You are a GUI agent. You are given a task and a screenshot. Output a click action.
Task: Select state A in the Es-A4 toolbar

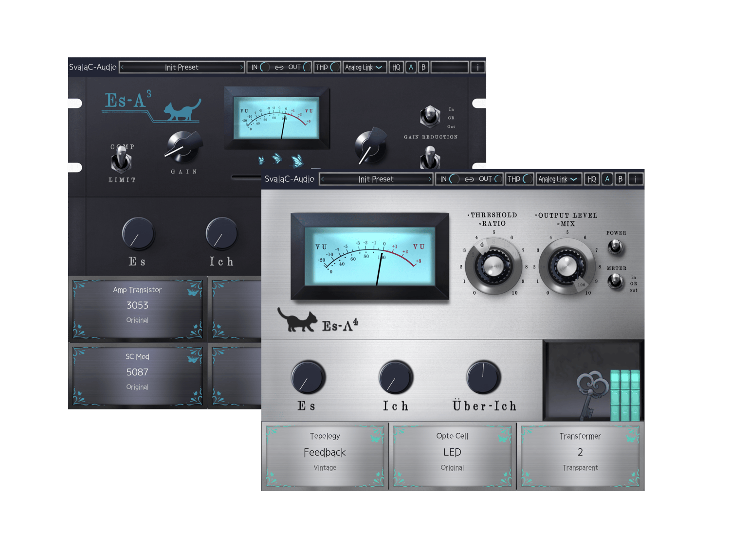click(607, 179)
